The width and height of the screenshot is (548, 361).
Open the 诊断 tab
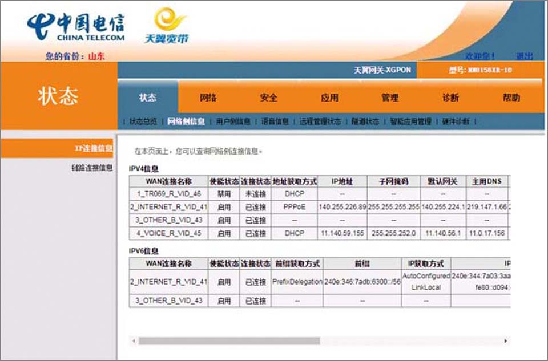point(450,98)
